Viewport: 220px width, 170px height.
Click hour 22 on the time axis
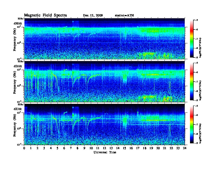pyautogui.click(x=171, y=148)
